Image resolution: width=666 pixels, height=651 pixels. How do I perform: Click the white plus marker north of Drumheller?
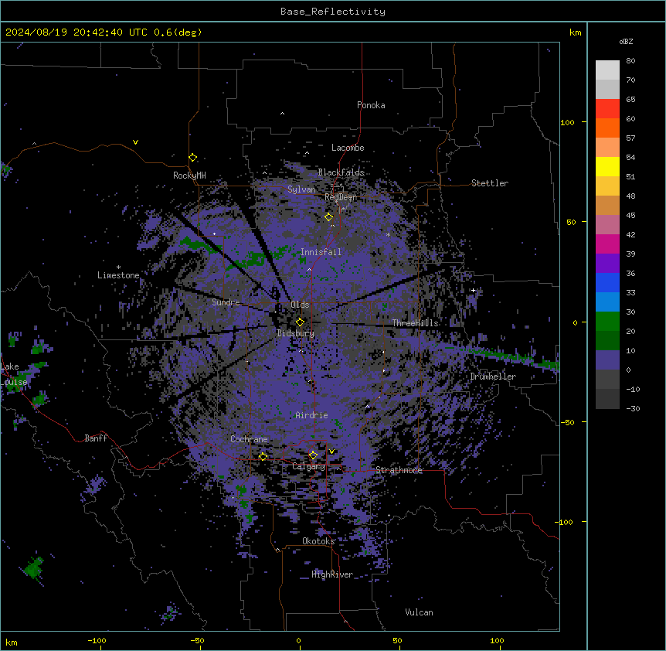[x=473, y=290]
